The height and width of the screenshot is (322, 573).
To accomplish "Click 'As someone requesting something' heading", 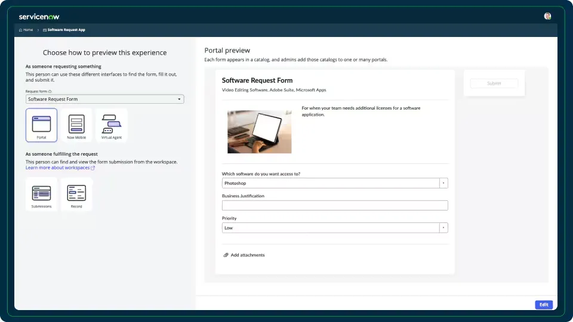I will point(63,66).
